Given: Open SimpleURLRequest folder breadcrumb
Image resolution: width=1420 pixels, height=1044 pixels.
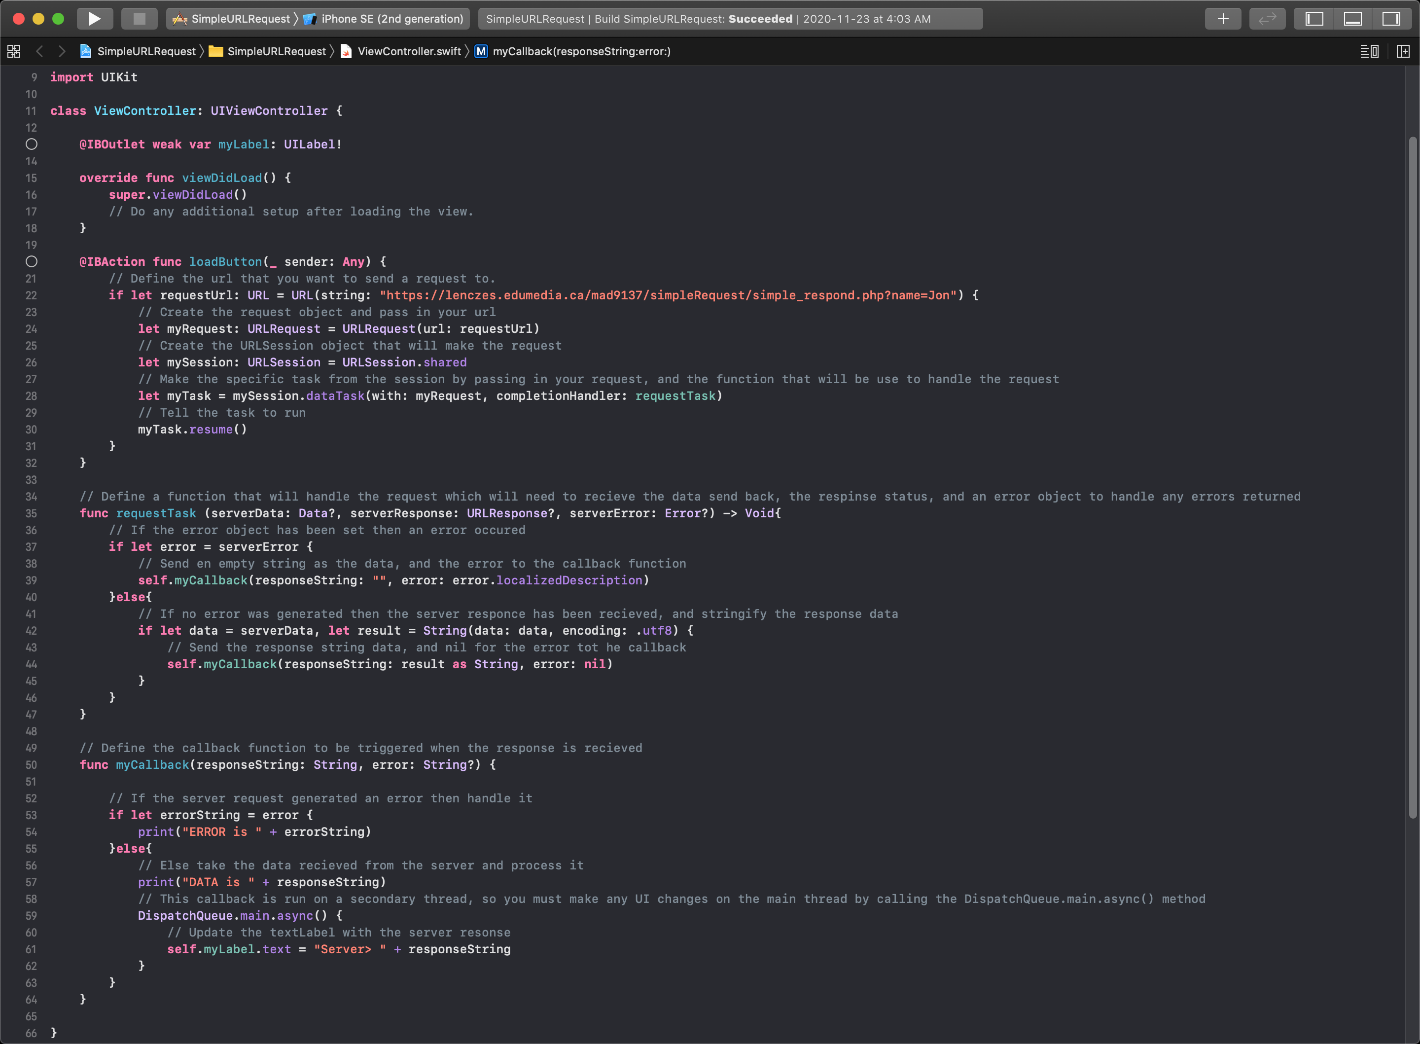Looking at the screenshot, I should (x=268, y=51).
